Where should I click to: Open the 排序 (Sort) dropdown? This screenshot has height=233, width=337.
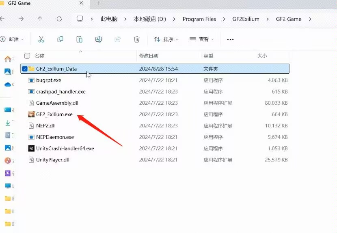(x=166, y=39)
